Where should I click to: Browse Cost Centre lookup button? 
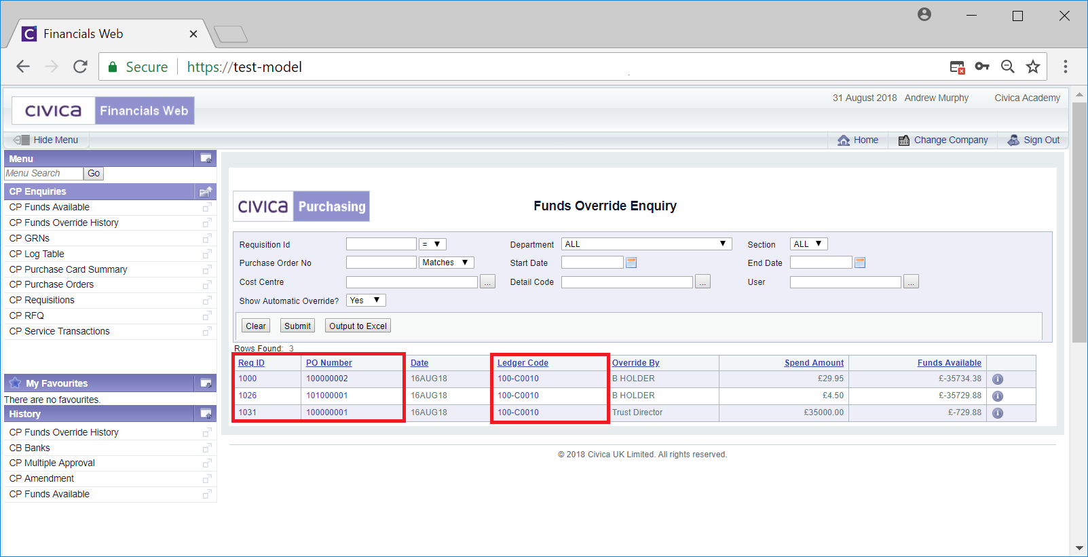click(487, 282)
